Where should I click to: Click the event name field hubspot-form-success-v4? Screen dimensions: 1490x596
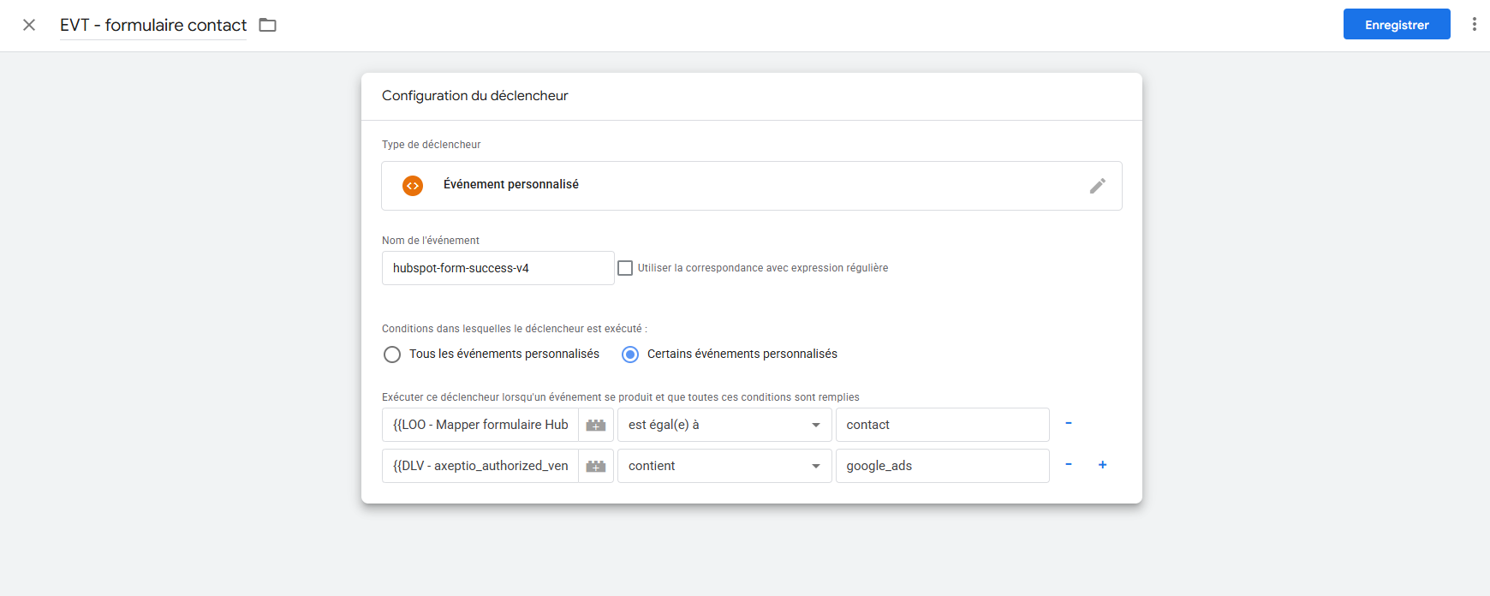tap(498, 268)
